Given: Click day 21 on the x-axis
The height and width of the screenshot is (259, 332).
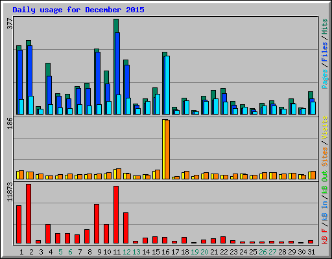Looking at the screenshot, I should coord(214,252).
